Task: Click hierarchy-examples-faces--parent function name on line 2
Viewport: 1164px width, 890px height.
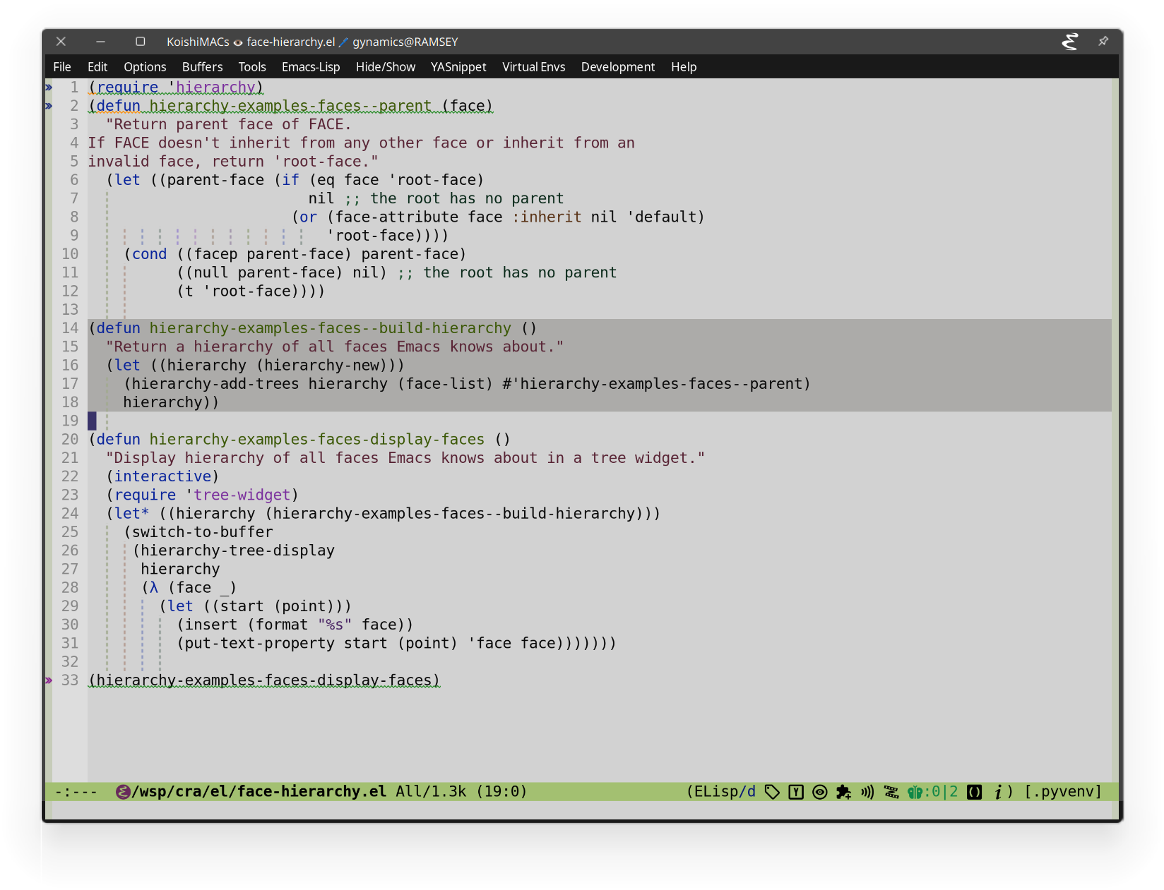Action: 290,106
